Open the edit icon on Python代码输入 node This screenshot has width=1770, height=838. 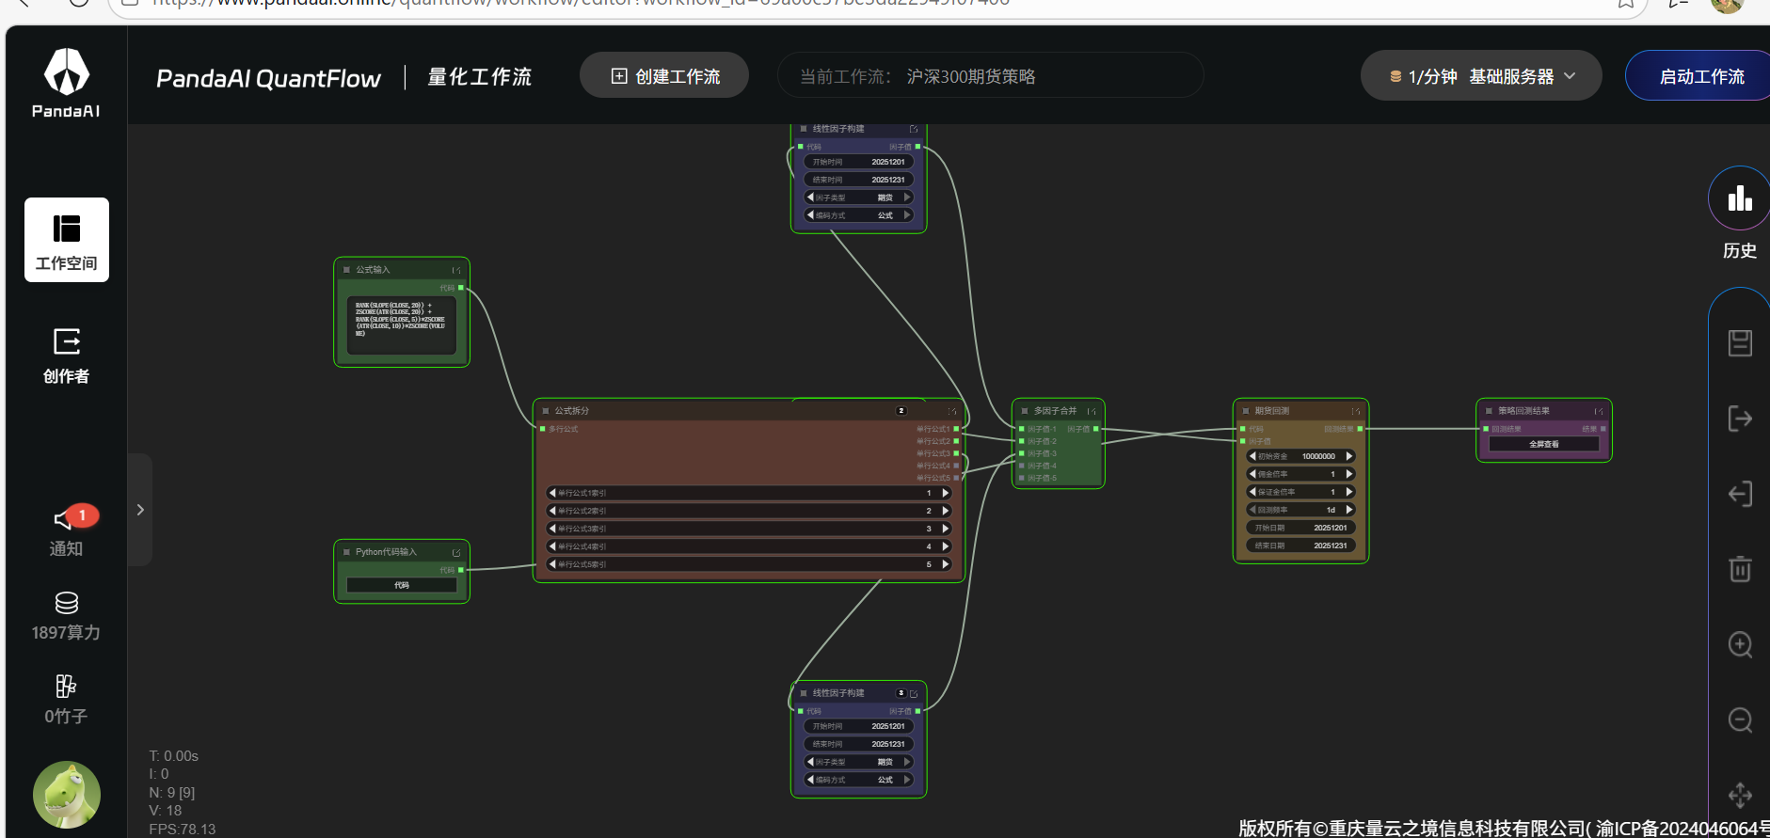point(456,552)
